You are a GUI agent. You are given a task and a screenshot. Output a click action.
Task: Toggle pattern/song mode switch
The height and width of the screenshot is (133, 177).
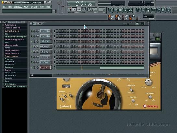click(70, 9)
